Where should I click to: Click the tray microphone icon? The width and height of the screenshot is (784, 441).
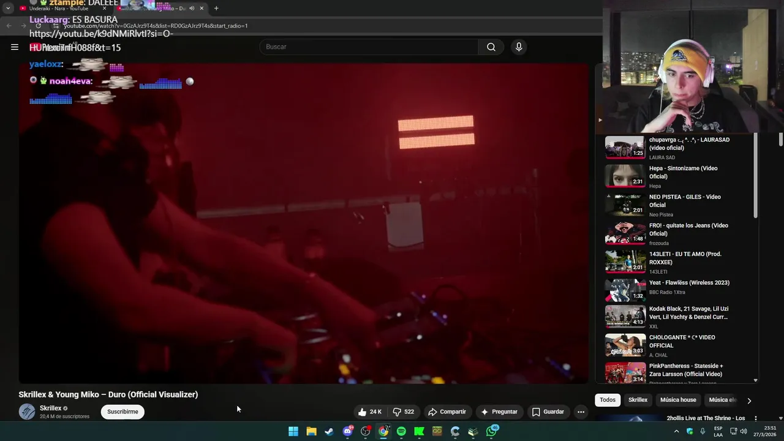[703, 431]
